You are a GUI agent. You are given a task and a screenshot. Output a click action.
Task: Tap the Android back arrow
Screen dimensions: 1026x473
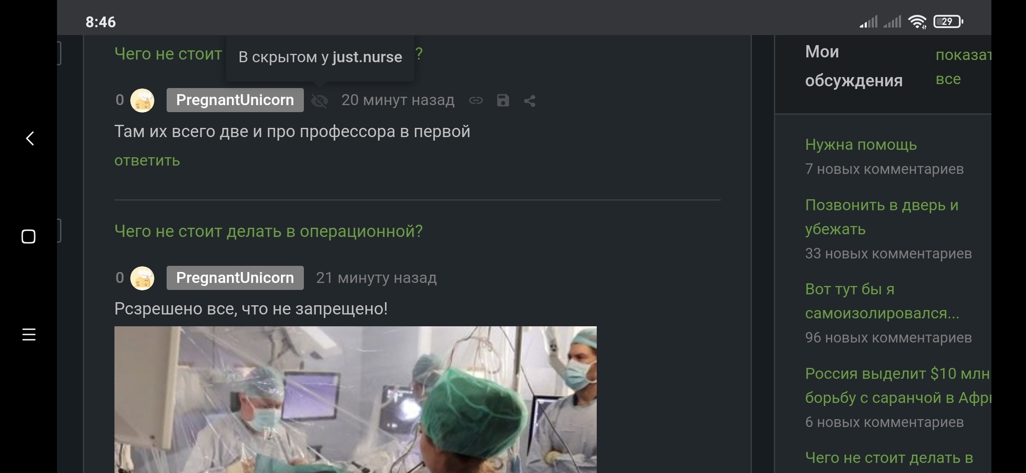click(30, 139)
